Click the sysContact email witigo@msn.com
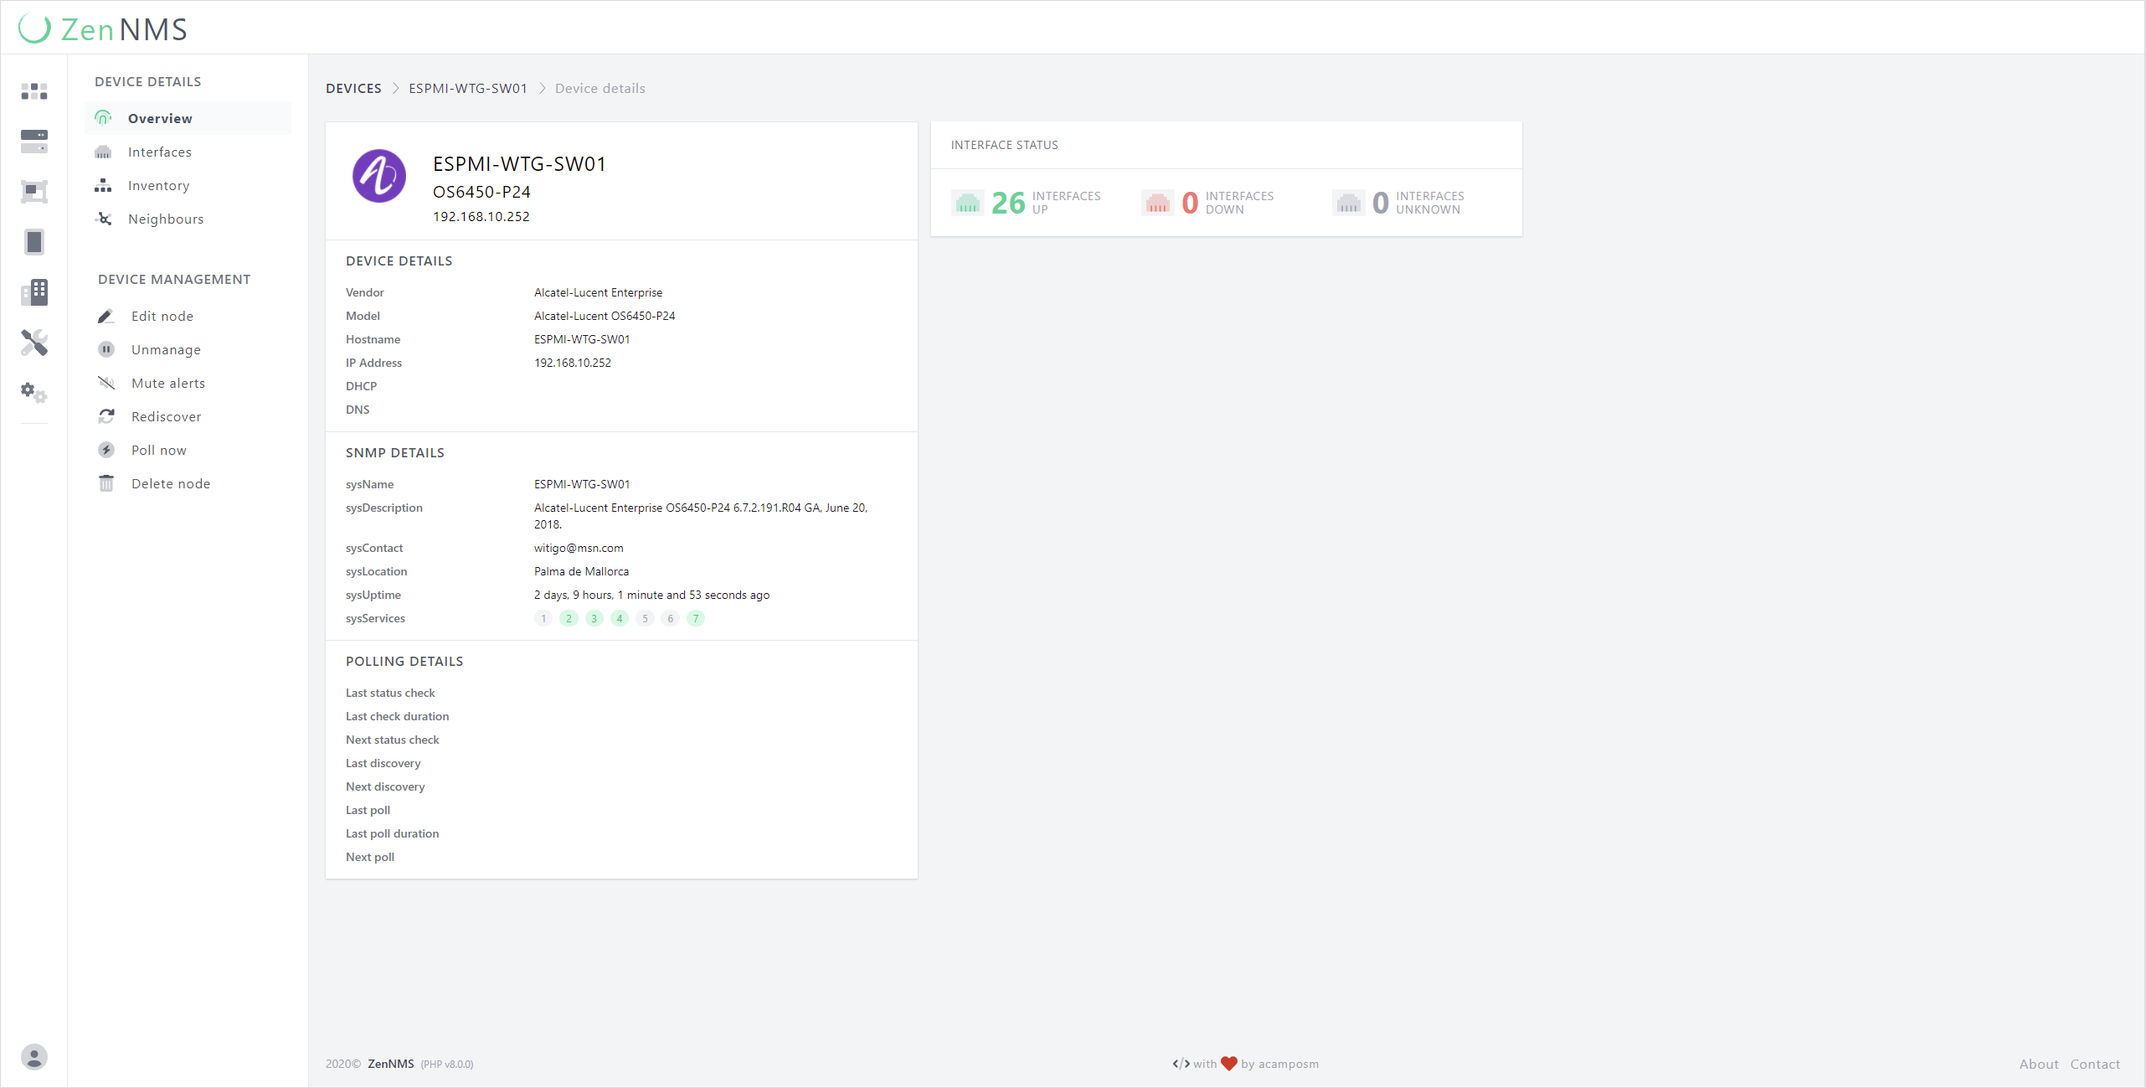The image size is (2146, 1088). click(x=579, y=548)
